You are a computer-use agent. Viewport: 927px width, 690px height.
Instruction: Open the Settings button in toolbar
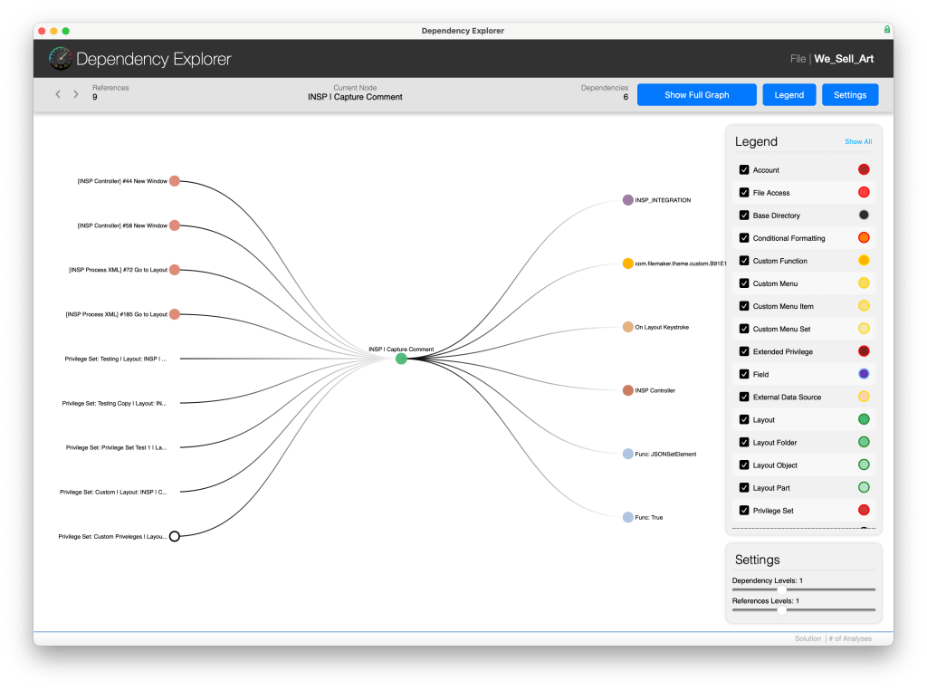(x=850, y=95)
